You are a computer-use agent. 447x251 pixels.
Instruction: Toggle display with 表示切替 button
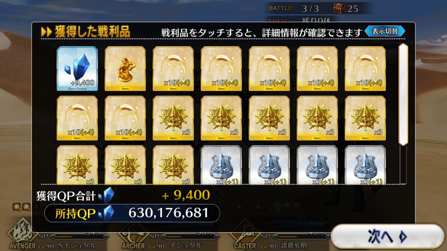pos(385,32)
